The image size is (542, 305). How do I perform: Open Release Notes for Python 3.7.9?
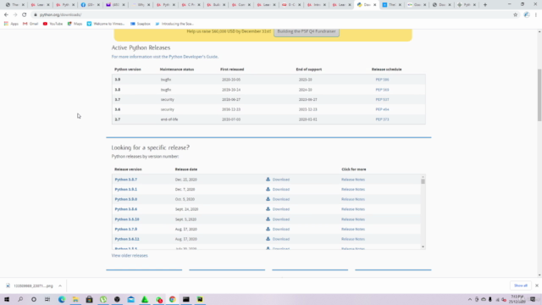(353, 230)
